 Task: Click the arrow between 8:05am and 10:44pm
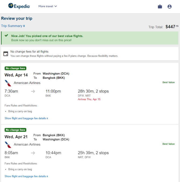click(x=33, y=153)
